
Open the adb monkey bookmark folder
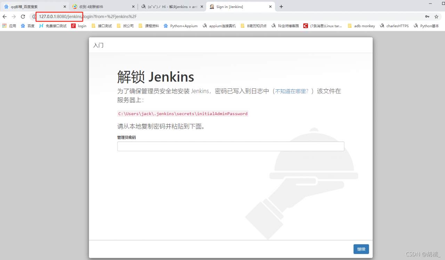[362, 26]
